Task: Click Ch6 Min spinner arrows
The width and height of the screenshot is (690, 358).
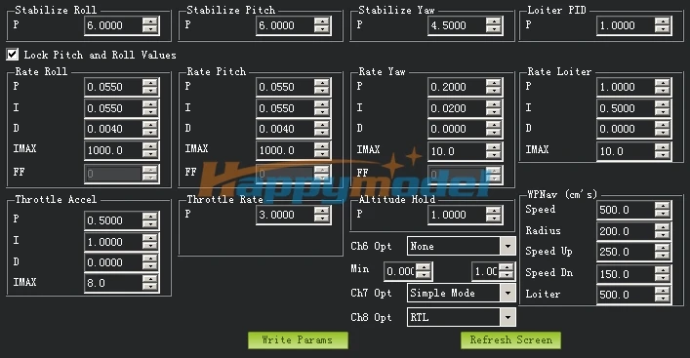Action: pos(424,271)
